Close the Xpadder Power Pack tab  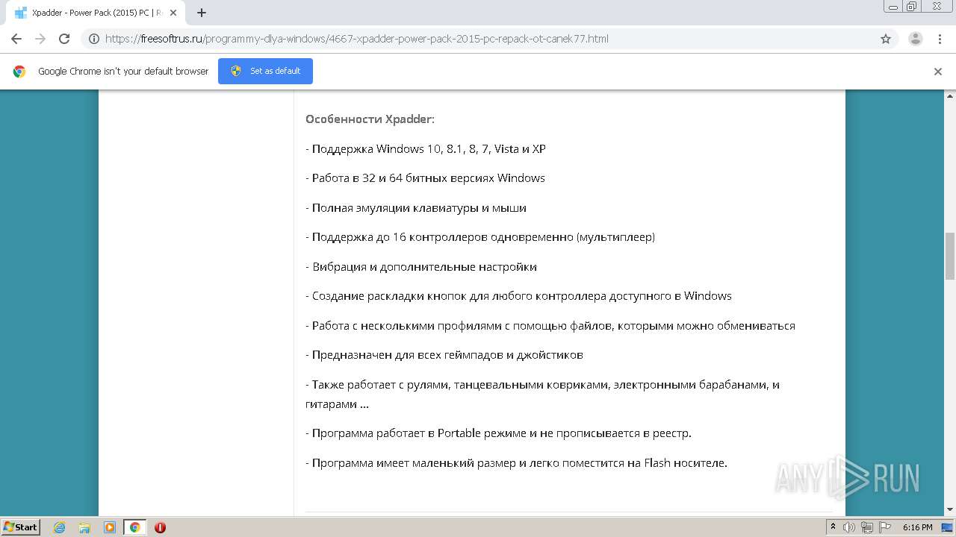point(173,13)
